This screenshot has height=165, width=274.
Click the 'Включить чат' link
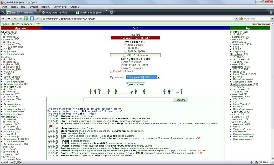tap(260, 24)
